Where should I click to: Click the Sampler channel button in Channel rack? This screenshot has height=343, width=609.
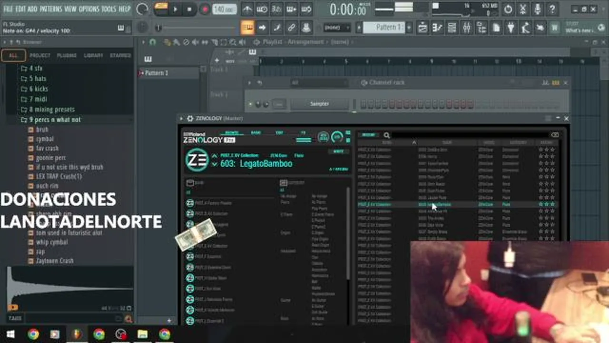(319, 104)
